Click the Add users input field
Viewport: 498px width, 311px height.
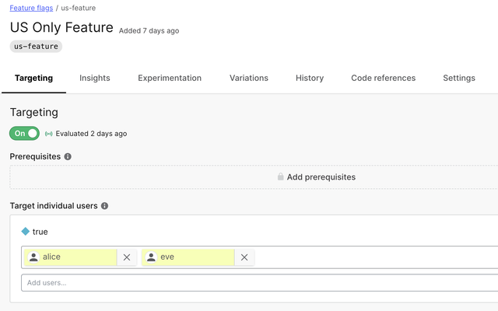(257, 282)
